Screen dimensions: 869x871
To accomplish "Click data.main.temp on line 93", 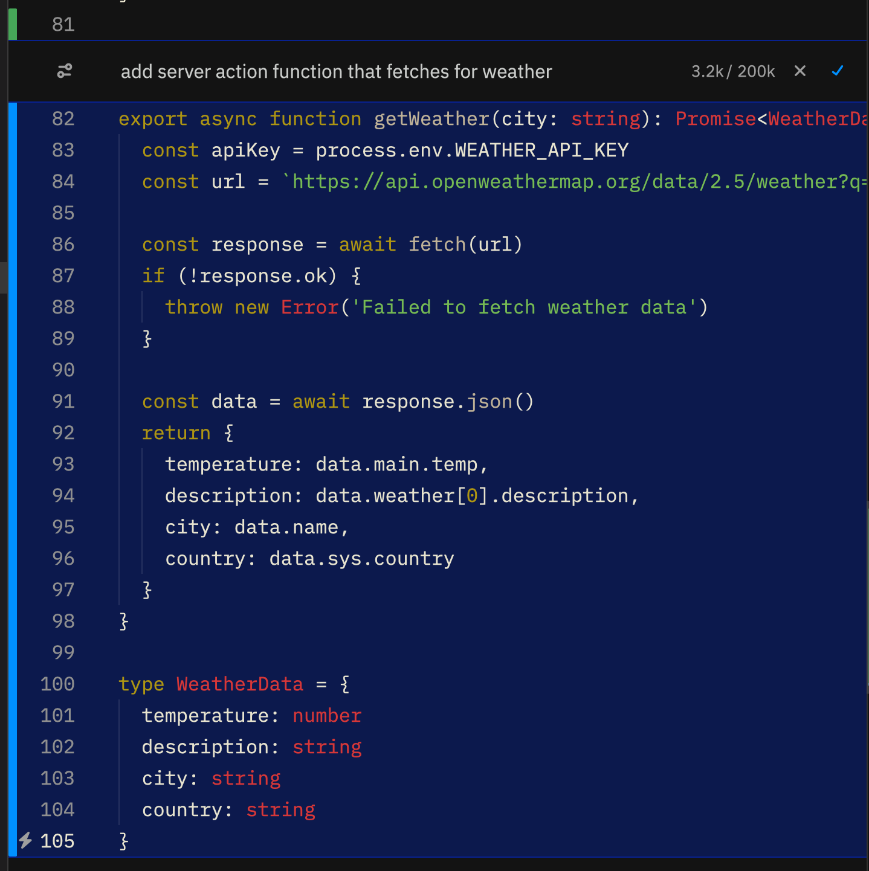I will click(397, 464).
